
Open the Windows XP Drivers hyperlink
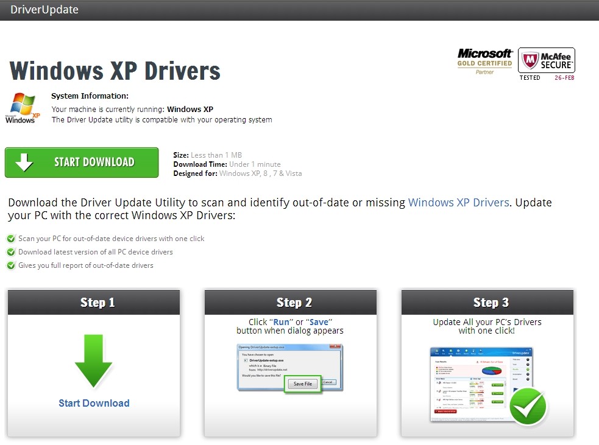point(458,203)
